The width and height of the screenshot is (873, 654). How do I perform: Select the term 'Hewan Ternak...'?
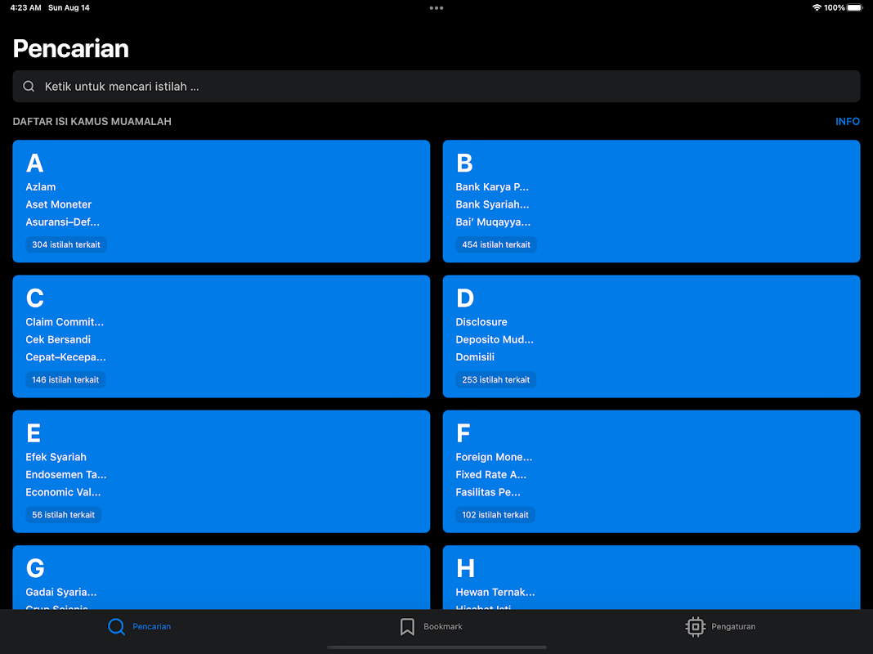495,593
